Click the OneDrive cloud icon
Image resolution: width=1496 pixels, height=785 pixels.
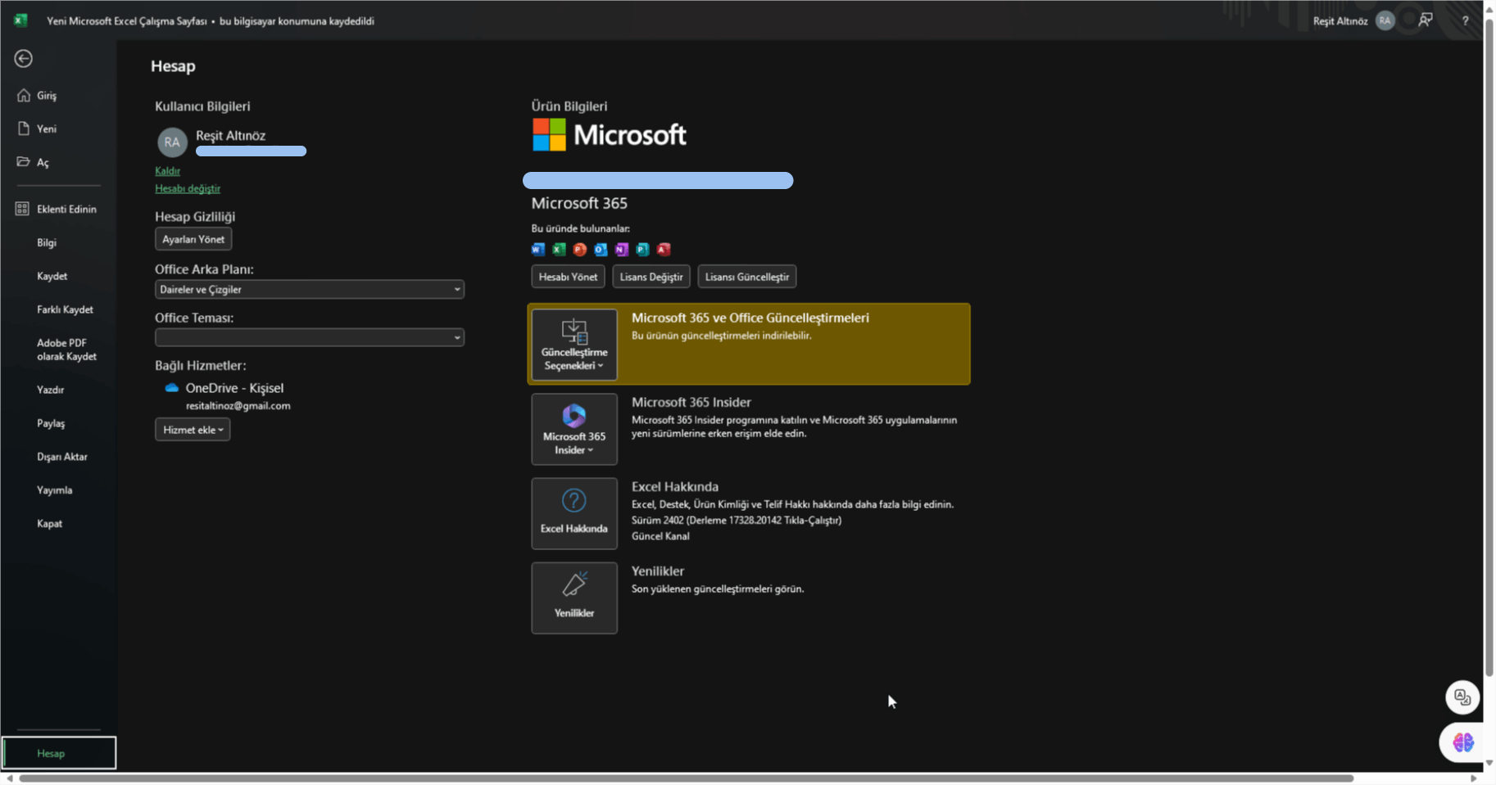click(171, 388)
